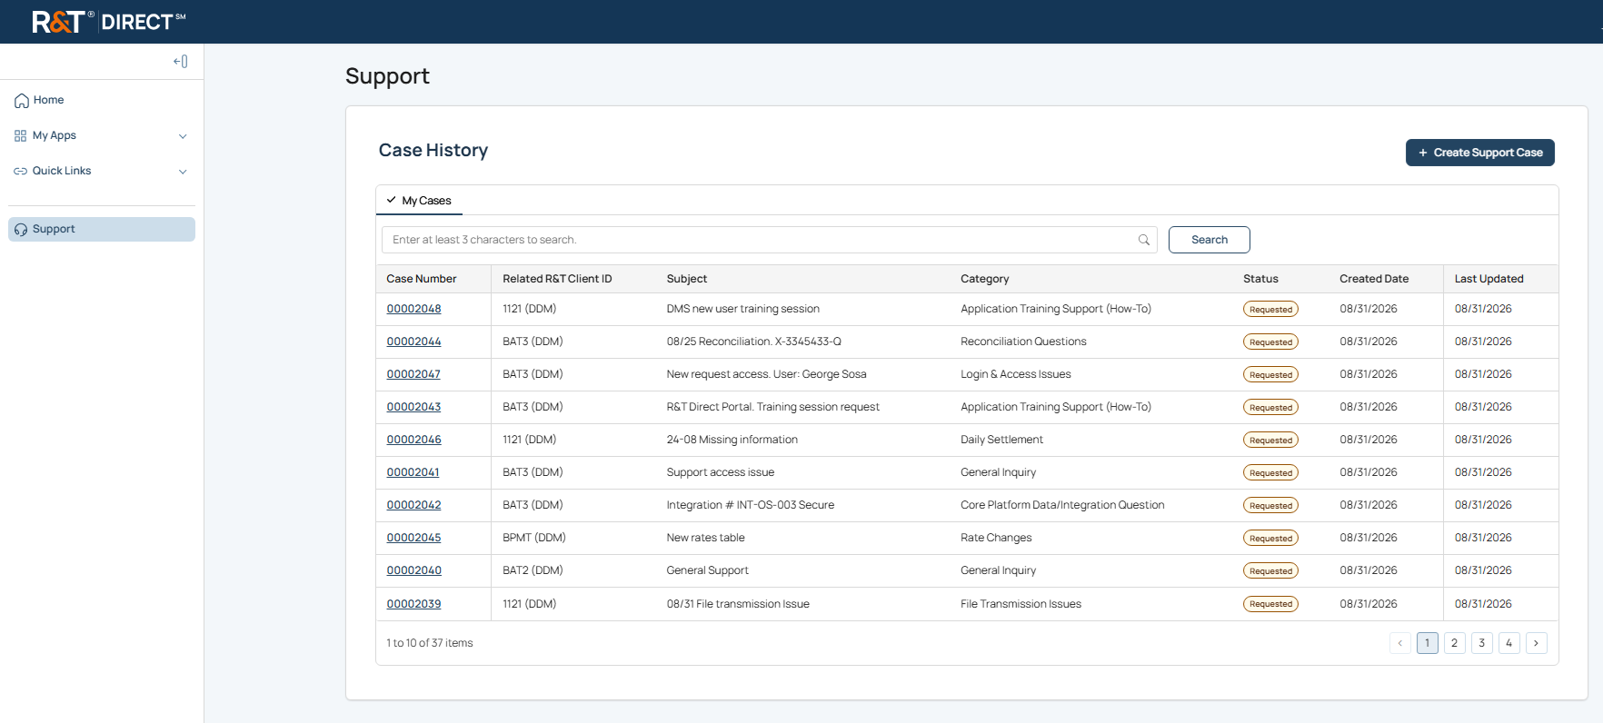
Task: Click '1 to 10 of 37 items' text
Action: point(429,643)
